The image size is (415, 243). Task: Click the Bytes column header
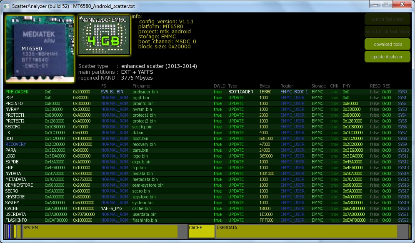click(x=265, y=86)
